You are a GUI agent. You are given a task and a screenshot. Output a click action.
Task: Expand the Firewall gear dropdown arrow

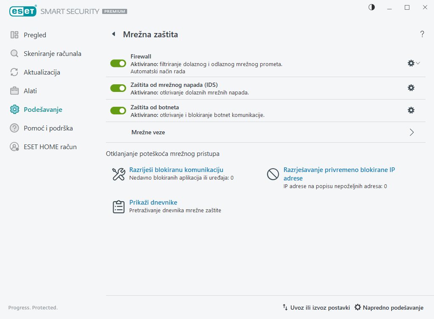coord(418,63)
